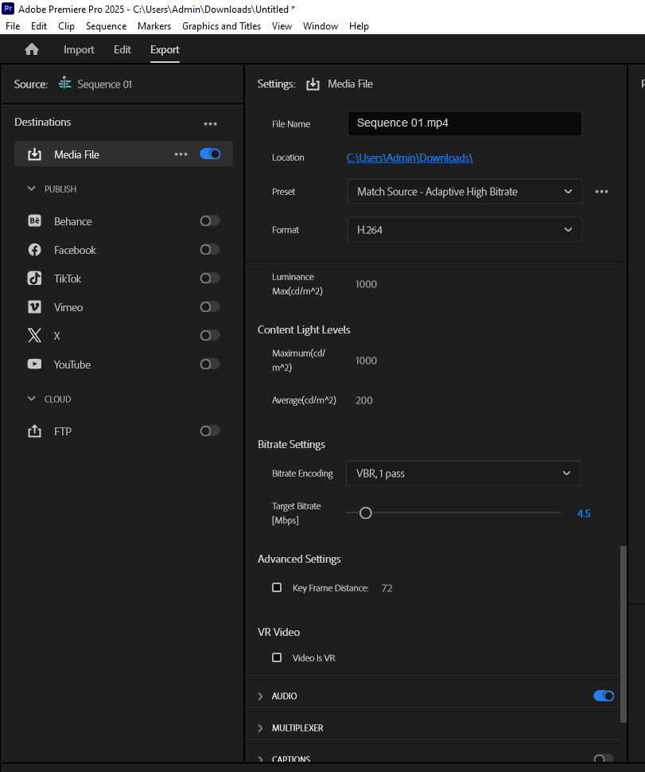This screenshot has height=772, width=645.
Task: Click the Facebook icon
Action: point(34,250)
